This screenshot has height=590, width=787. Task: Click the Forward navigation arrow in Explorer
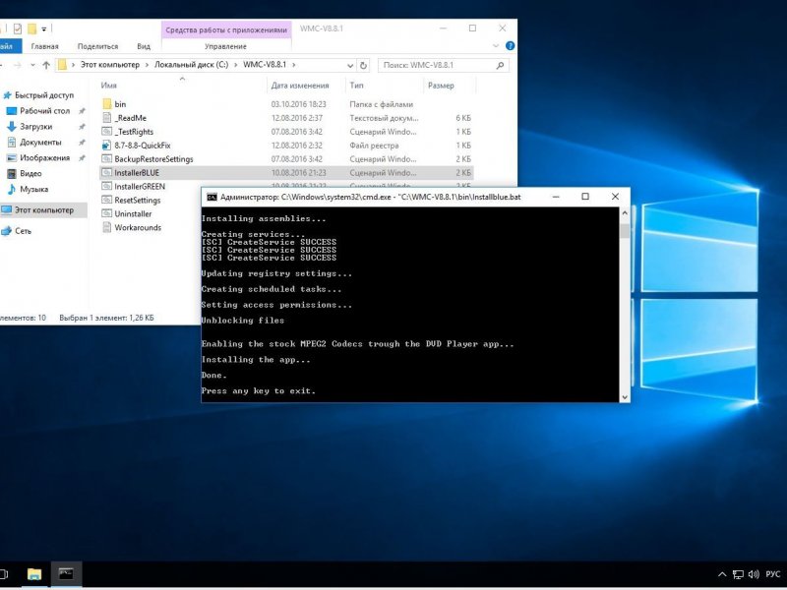pos(17,65)
